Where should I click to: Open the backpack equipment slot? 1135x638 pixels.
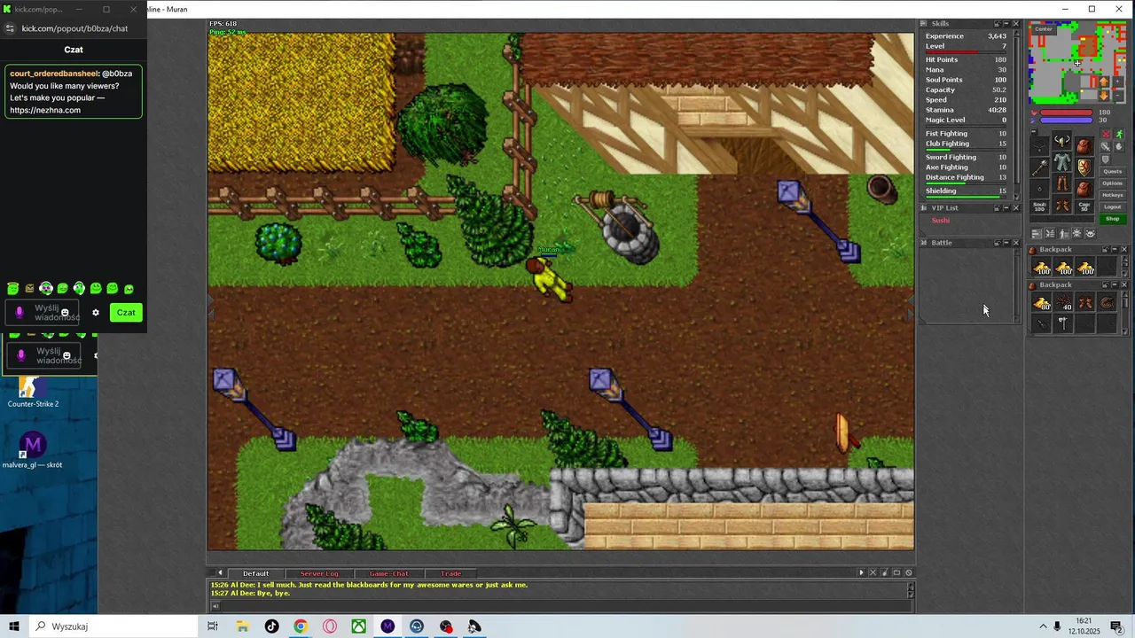point(1084,146)
